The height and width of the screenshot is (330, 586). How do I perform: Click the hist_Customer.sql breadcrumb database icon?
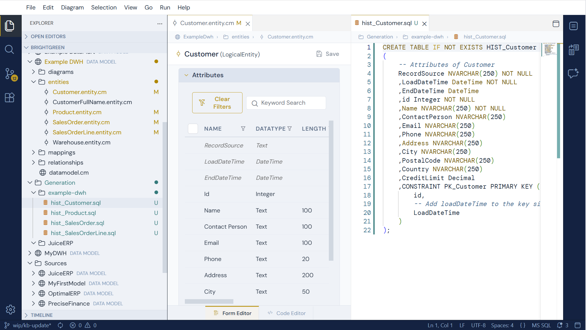pos(456,37)
